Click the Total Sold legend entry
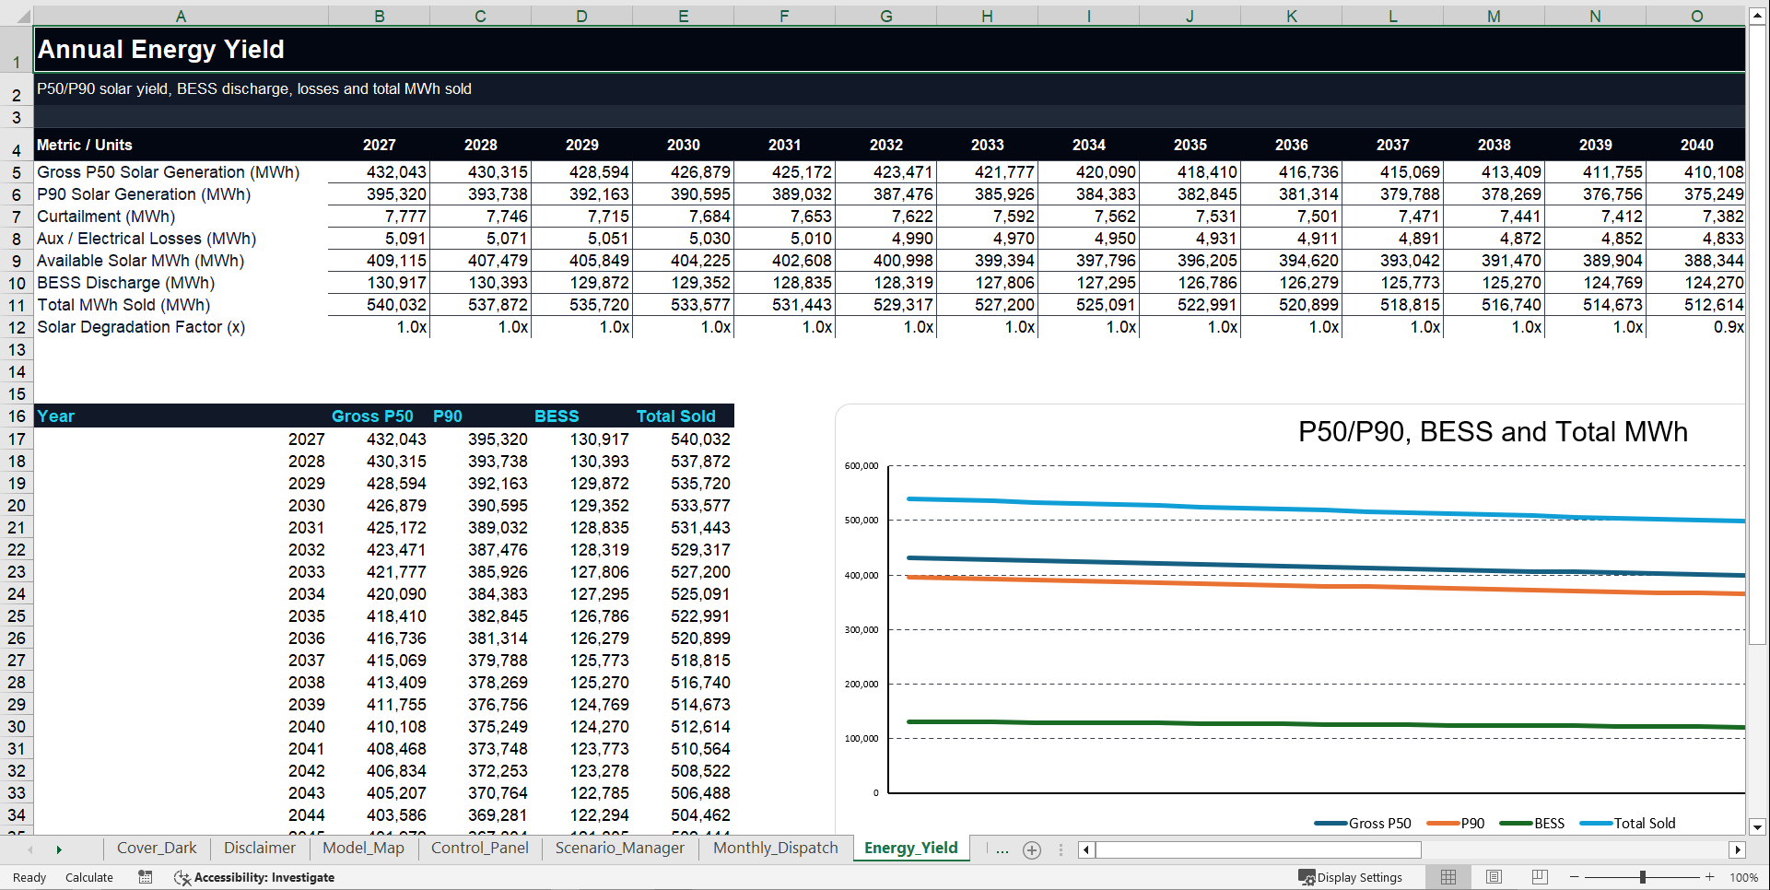 click(x=1628, y=823)
